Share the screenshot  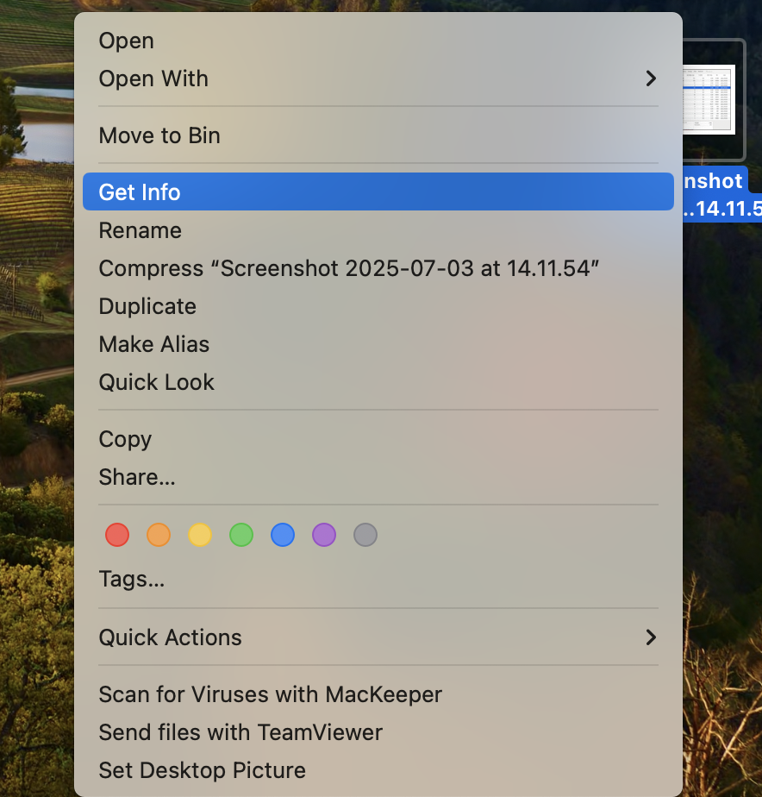coord(136,477)
